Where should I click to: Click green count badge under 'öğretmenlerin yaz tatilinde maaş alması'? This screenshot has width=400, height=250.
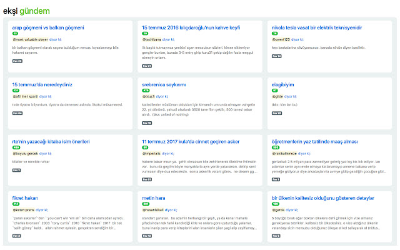click(276, 147)
